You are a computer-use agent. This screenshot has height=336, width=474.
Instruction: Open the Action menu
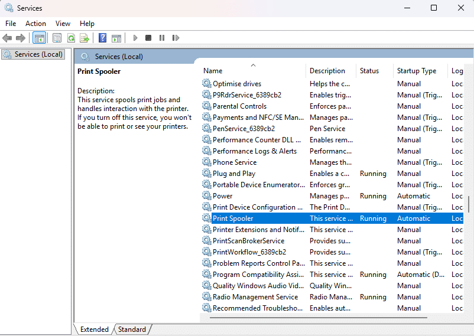point(35,24)
